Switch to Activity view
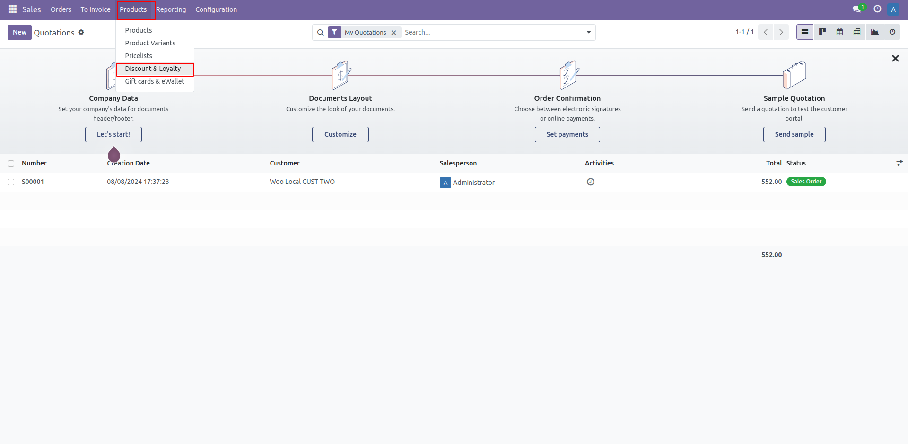Image resolution: width=908 pixels, height=444 pixels. (x=892, y=32)
